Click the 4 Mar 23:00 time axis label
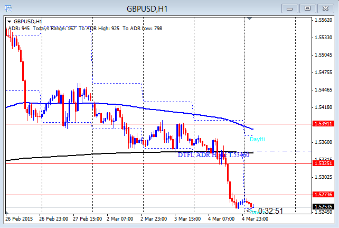The image size is (339, 228). pos(255,219)
